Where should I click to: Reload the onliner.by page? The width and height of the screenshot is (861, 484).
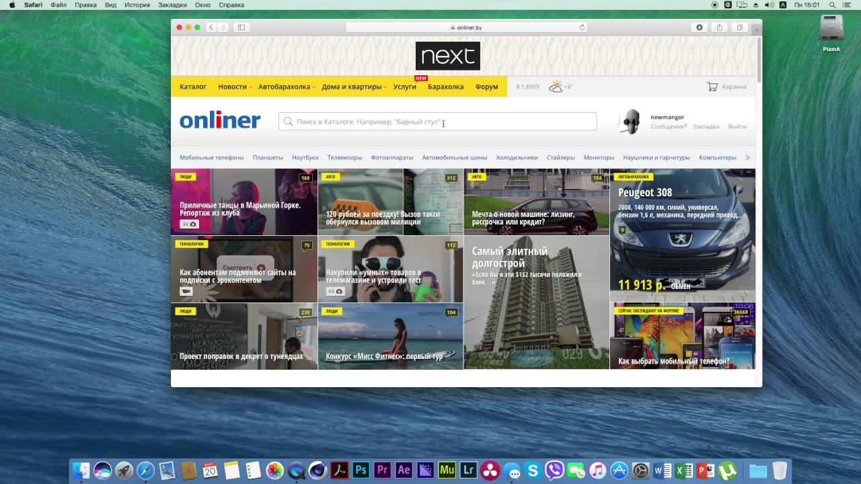coord(583,28)
